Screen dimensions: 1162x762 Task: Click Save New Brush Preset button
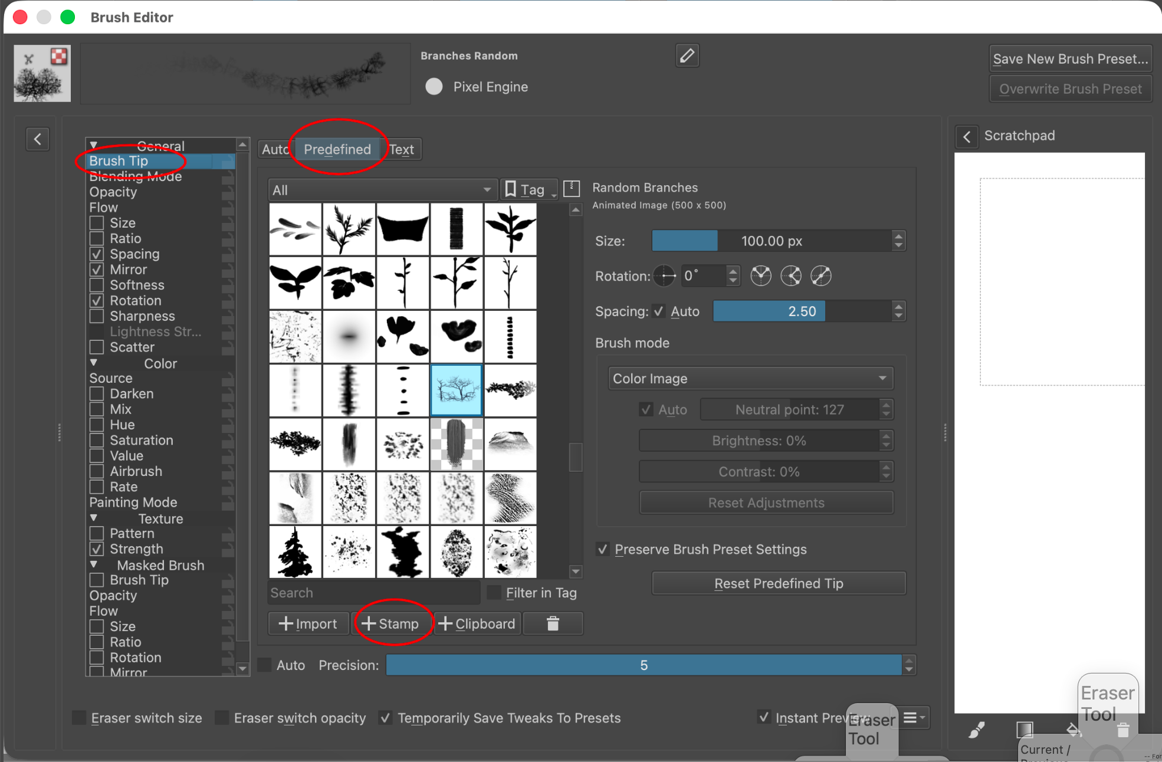pyautogui.click(x=1070, y=59)
